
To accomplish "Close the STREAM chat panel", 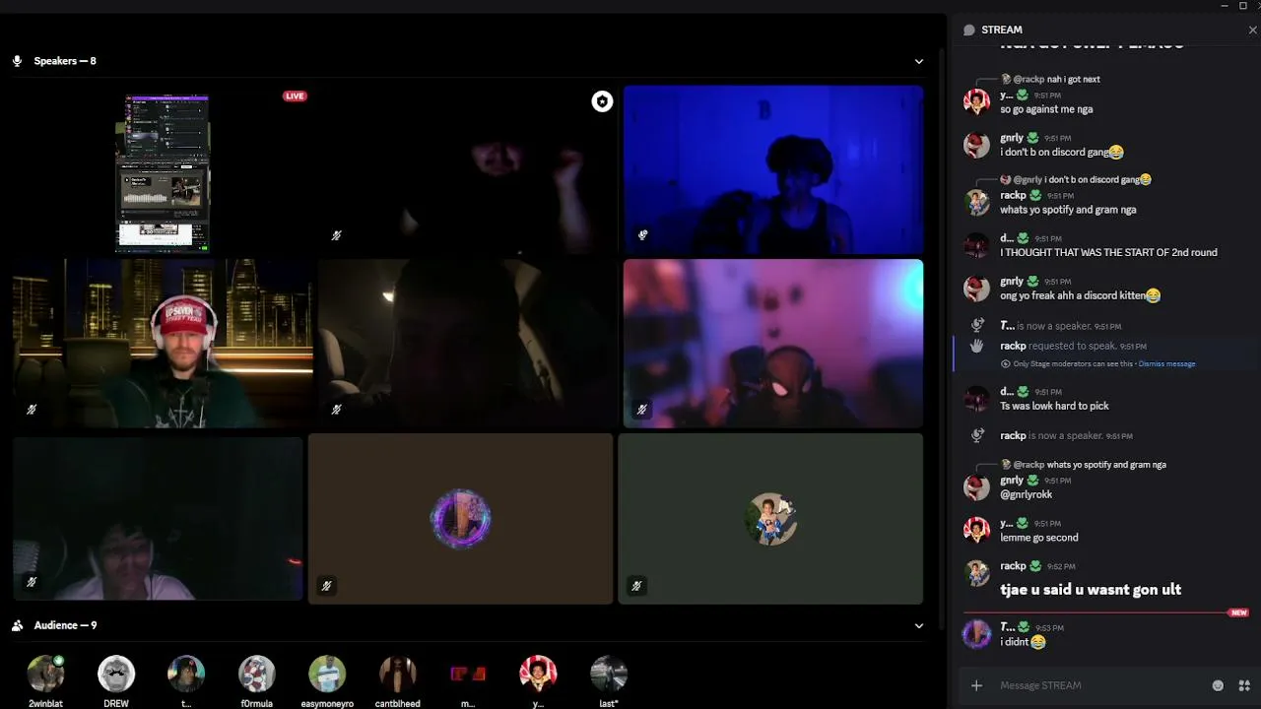I will tap(1252, 31).
